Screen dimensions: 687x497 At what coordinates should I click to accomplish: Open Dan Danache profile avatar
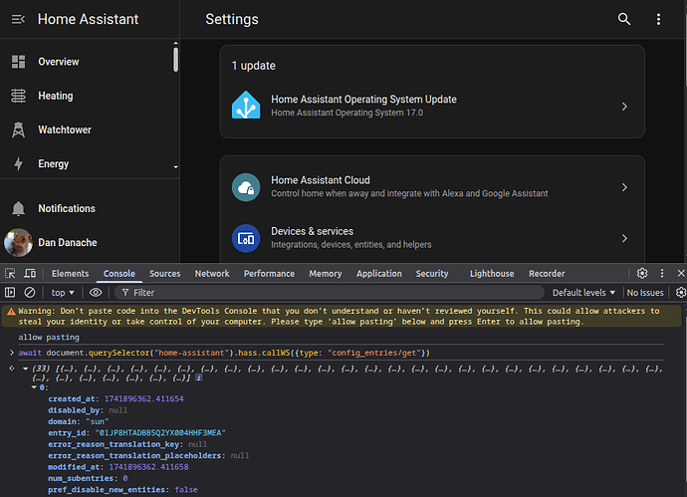pos(18,242)
